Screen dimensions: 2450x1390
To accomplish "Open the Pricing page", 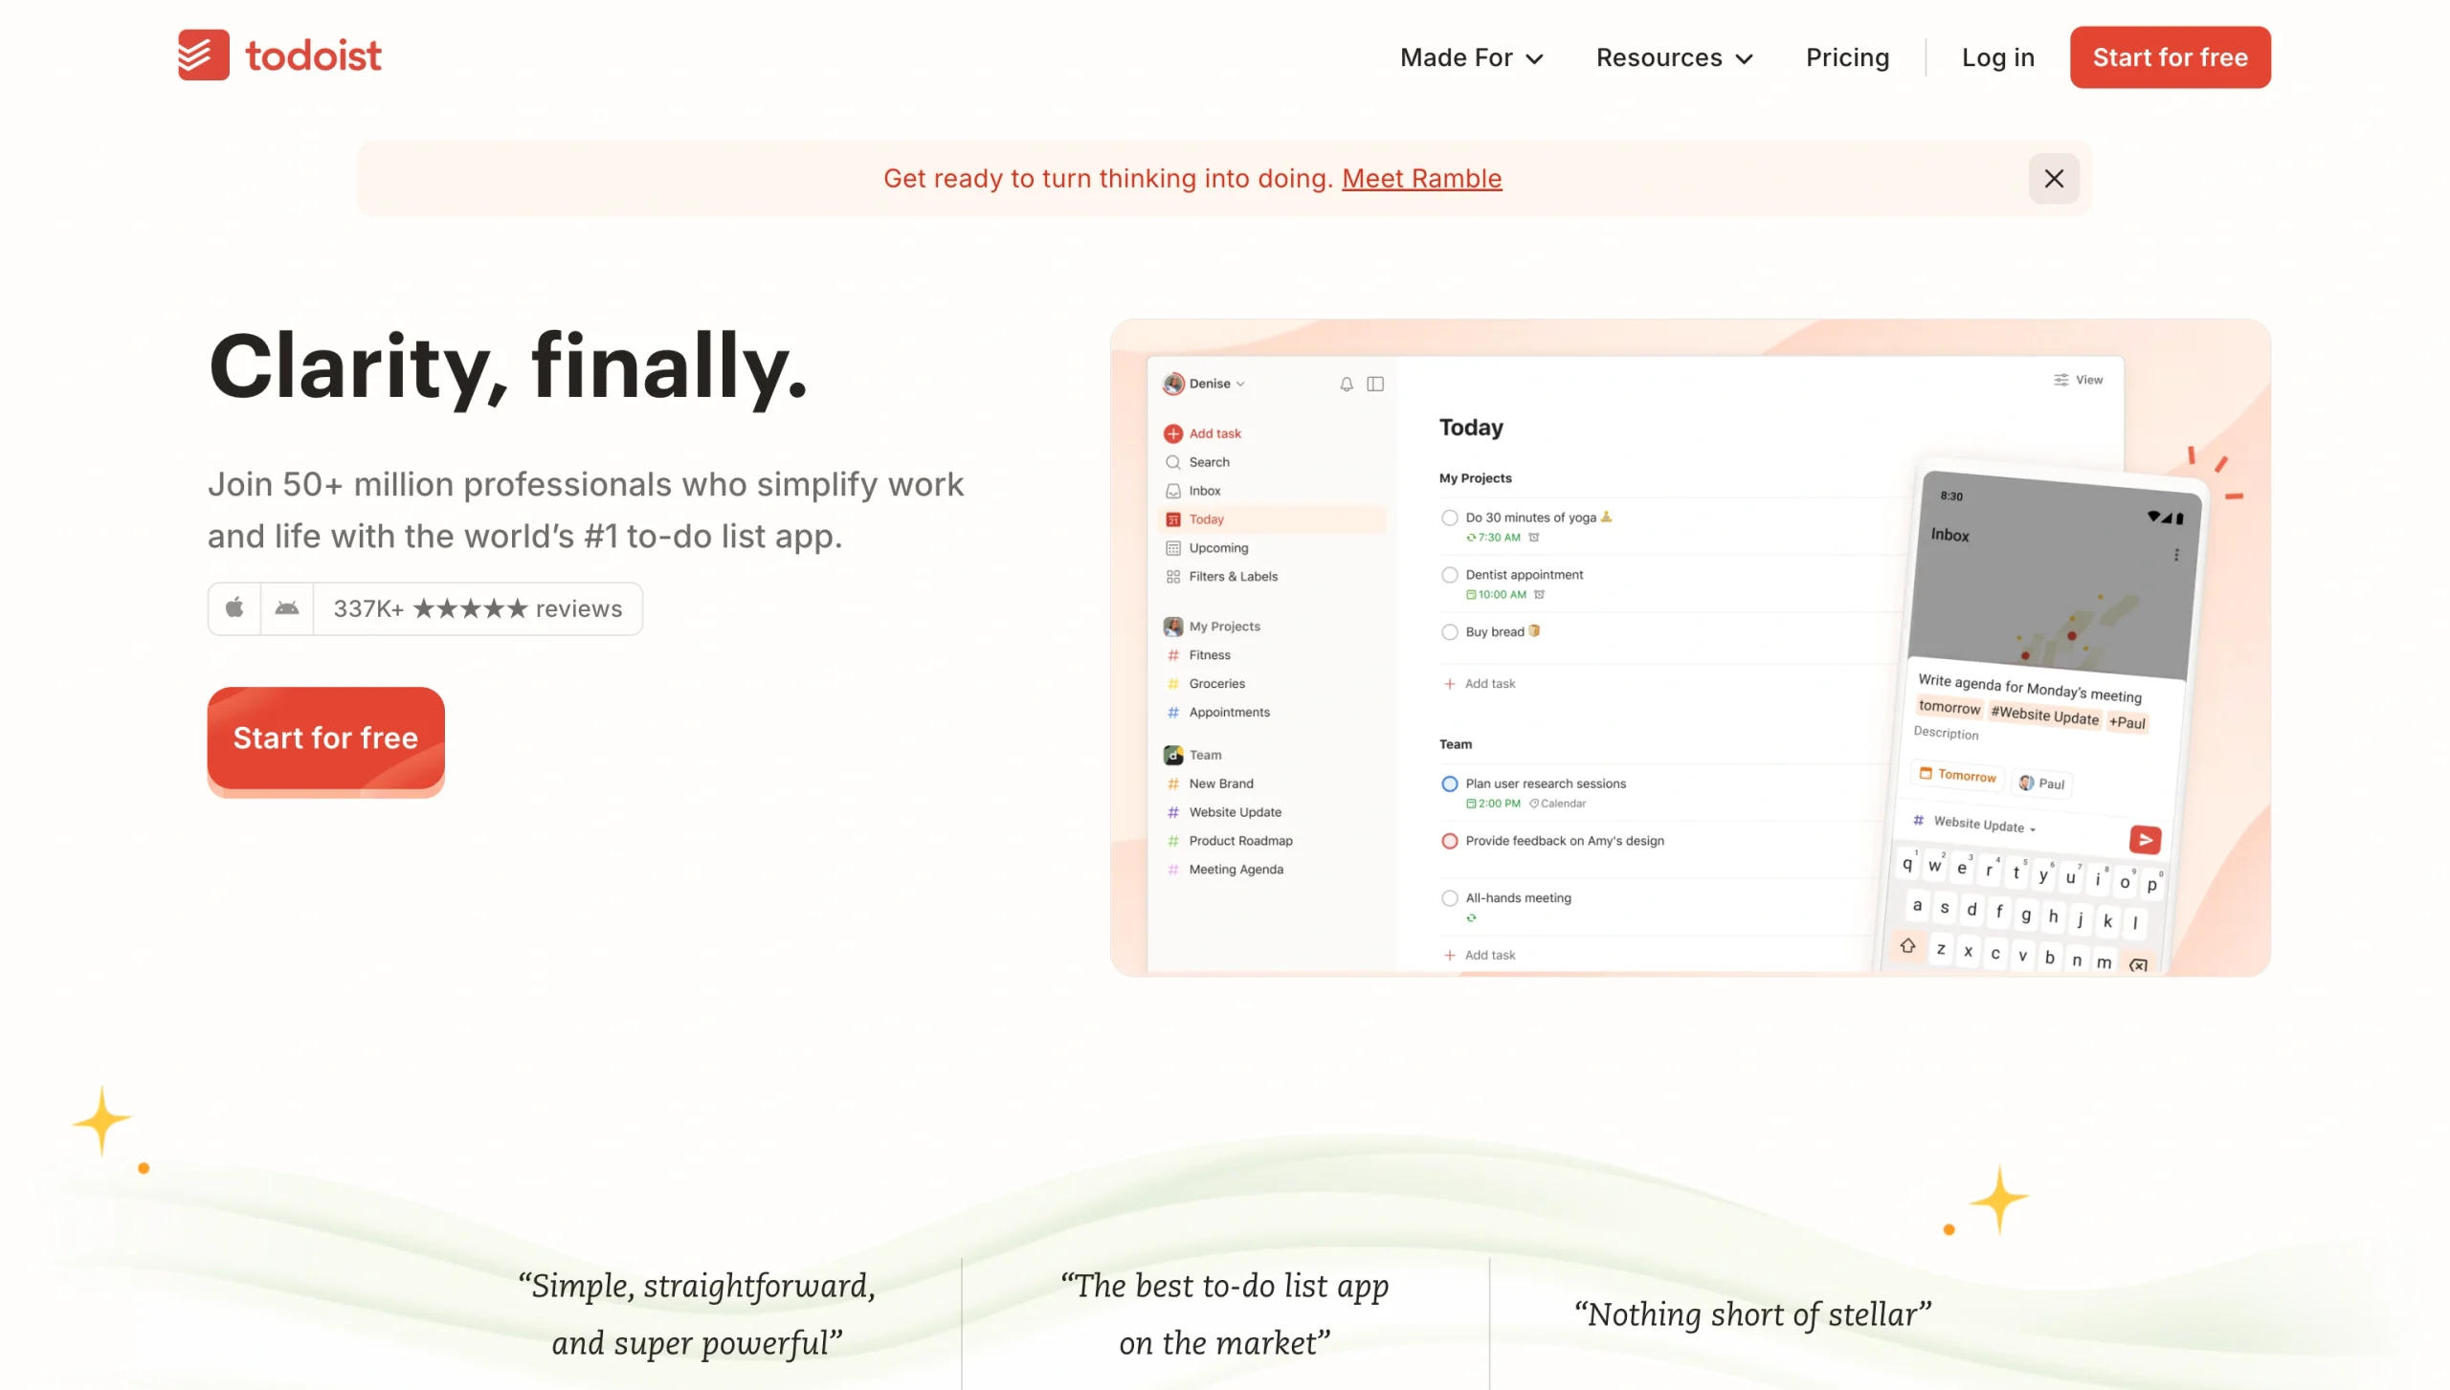I will pos(1847,57).
